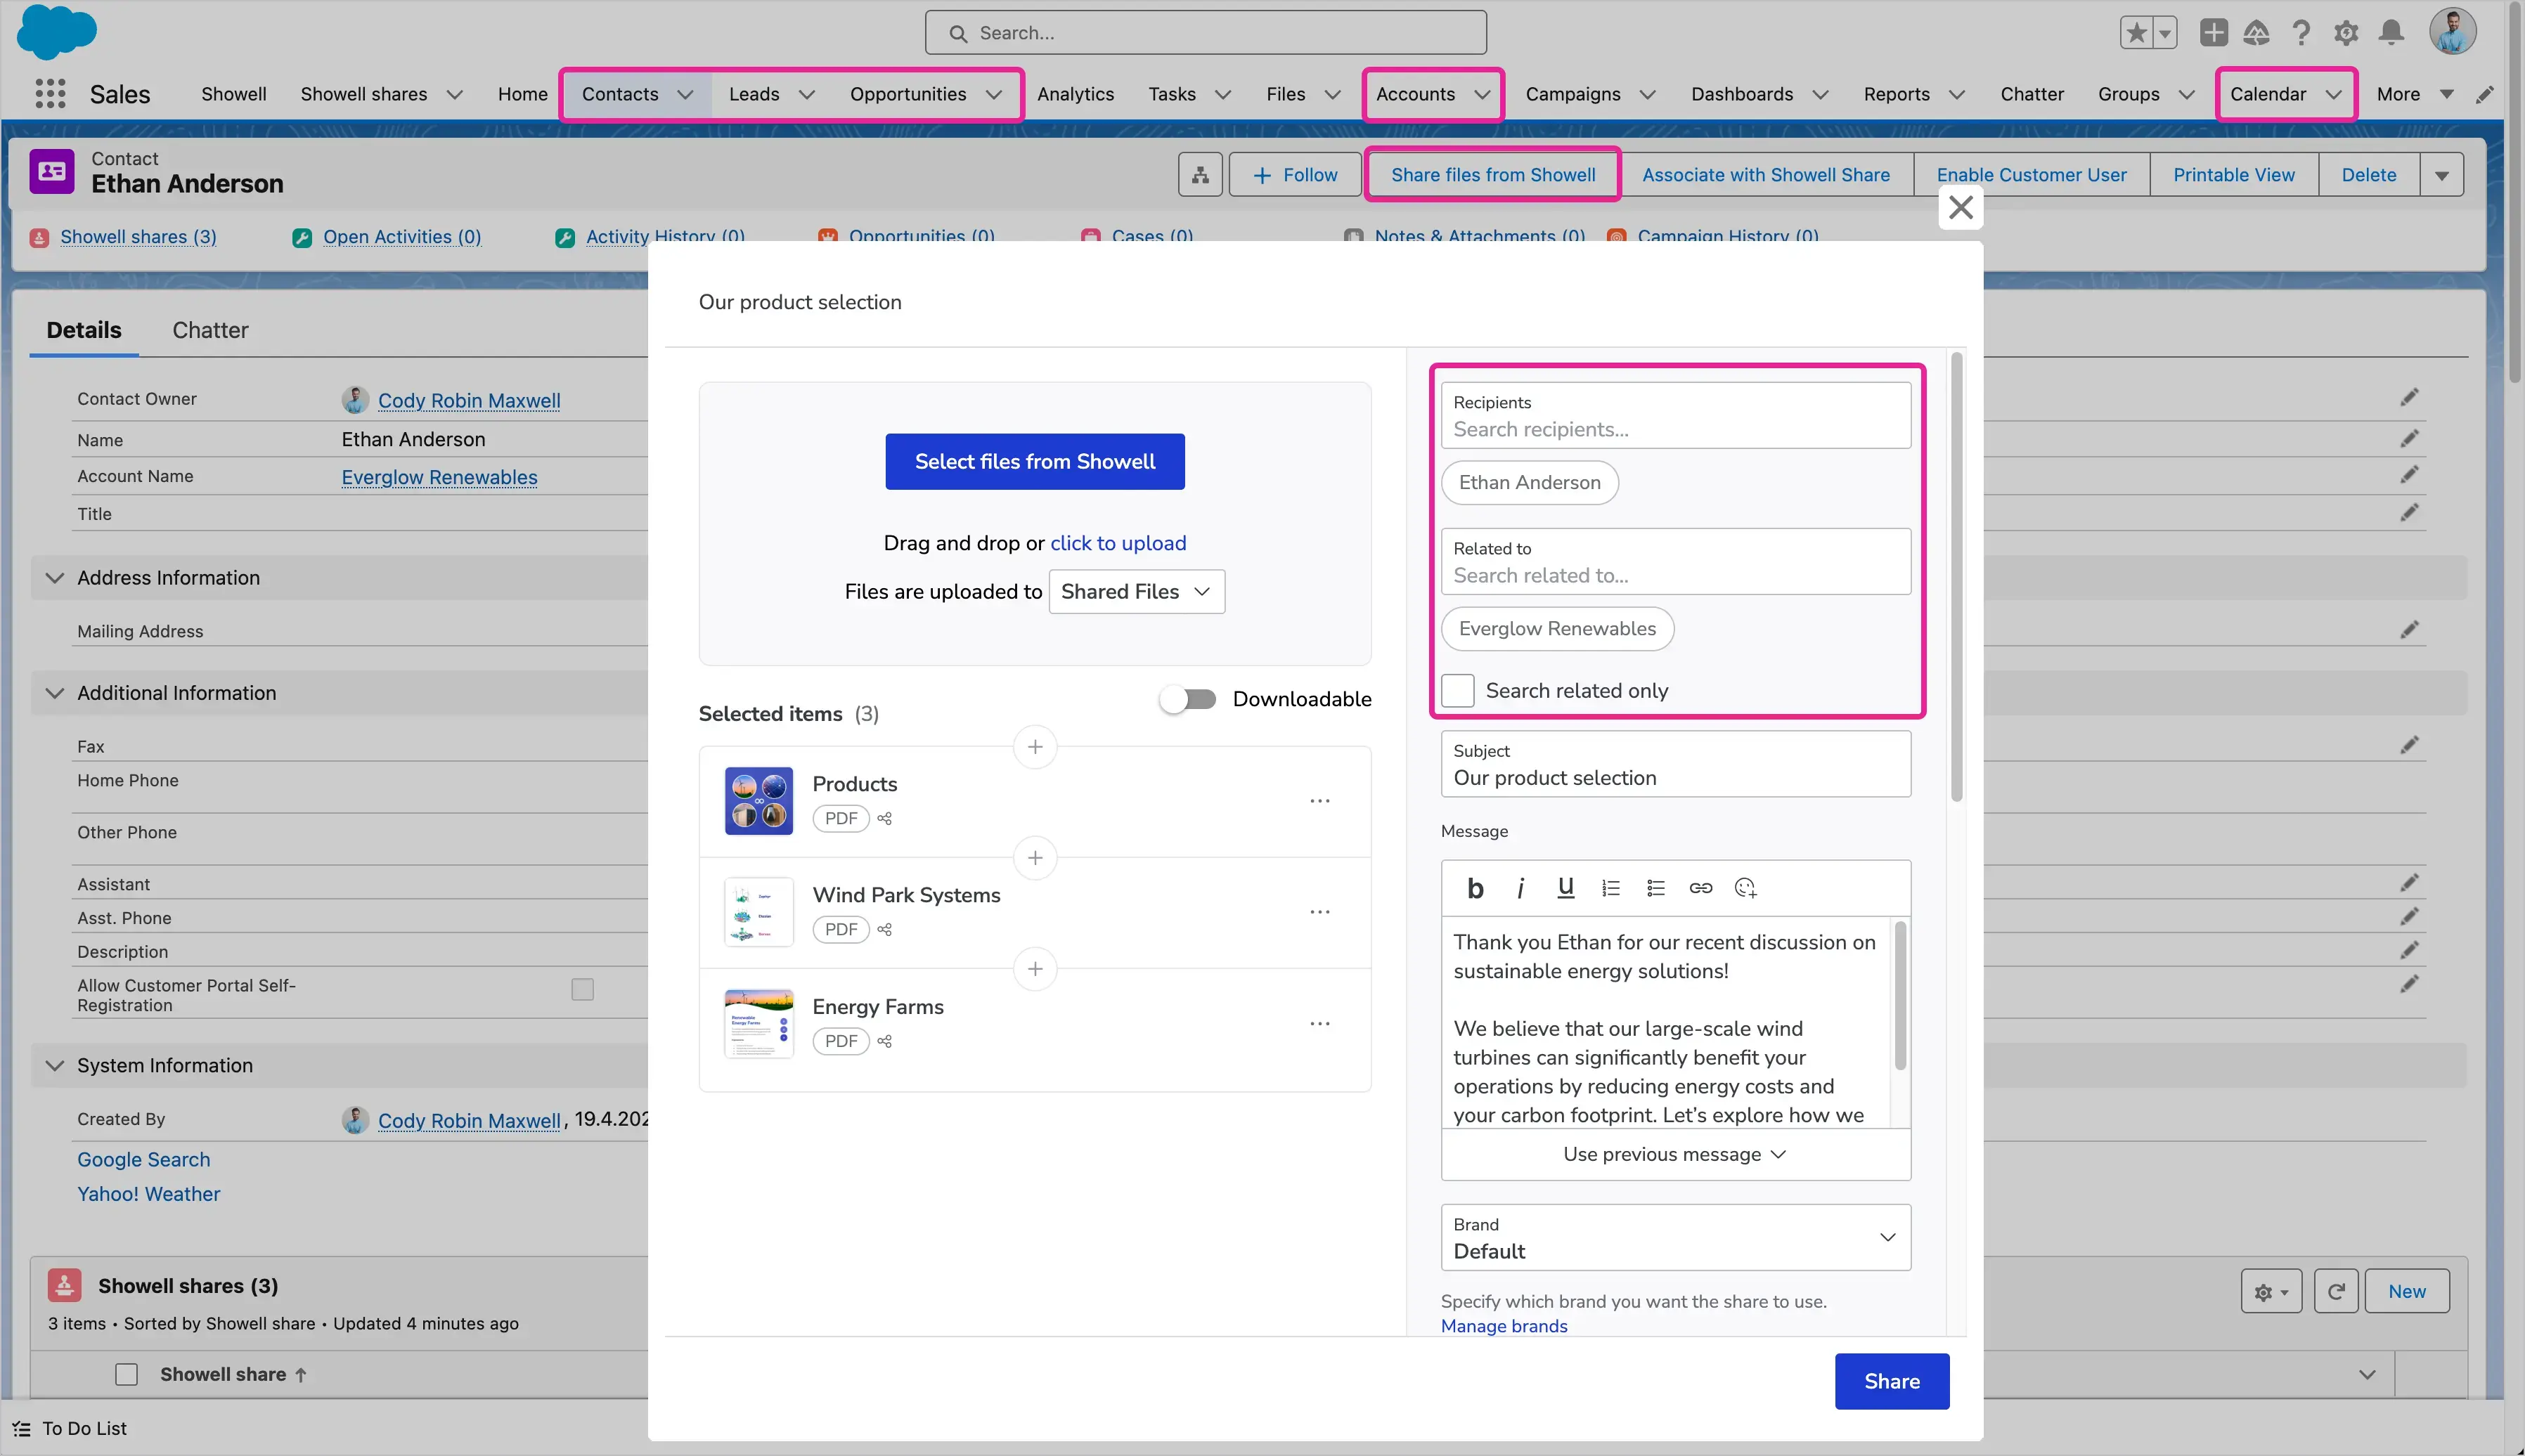Open the Help question mark icon
2525x1456 pixels.
[2301, 33]
